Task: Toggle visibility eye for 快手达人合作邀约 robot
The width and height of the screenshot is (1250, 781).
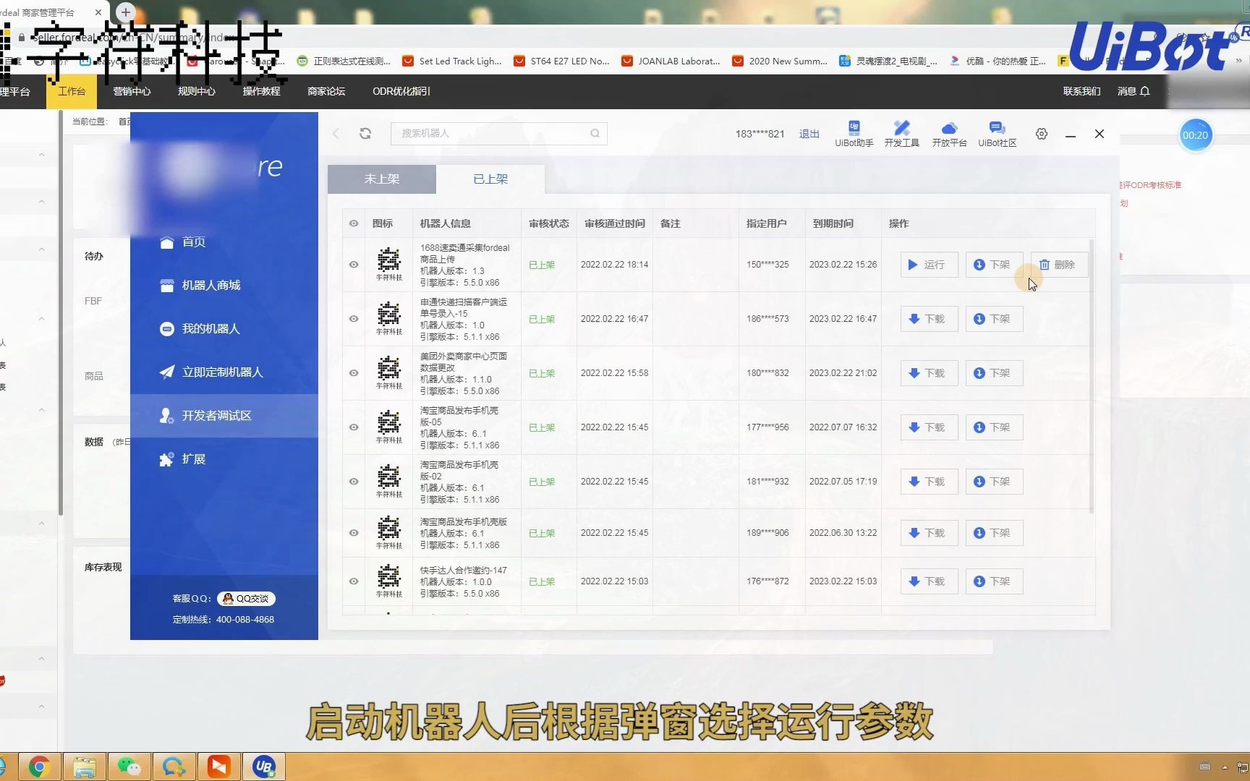Action: click(x=353, y=581)
